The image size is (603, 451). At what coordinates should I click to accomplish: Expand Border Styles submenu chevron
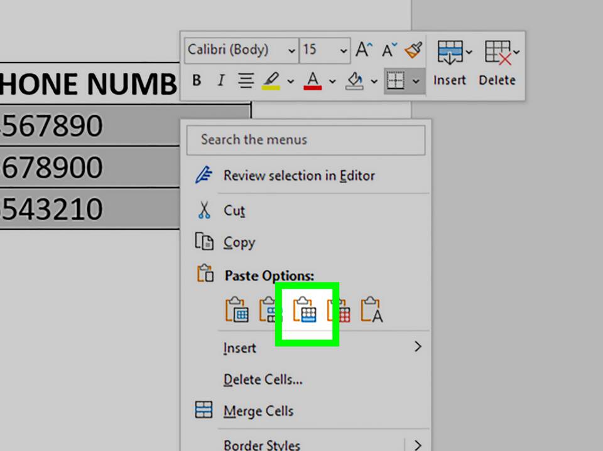coord(418,445)
